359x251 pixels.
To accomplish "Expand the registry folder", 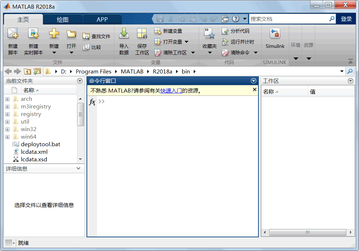I will (7, 114).
